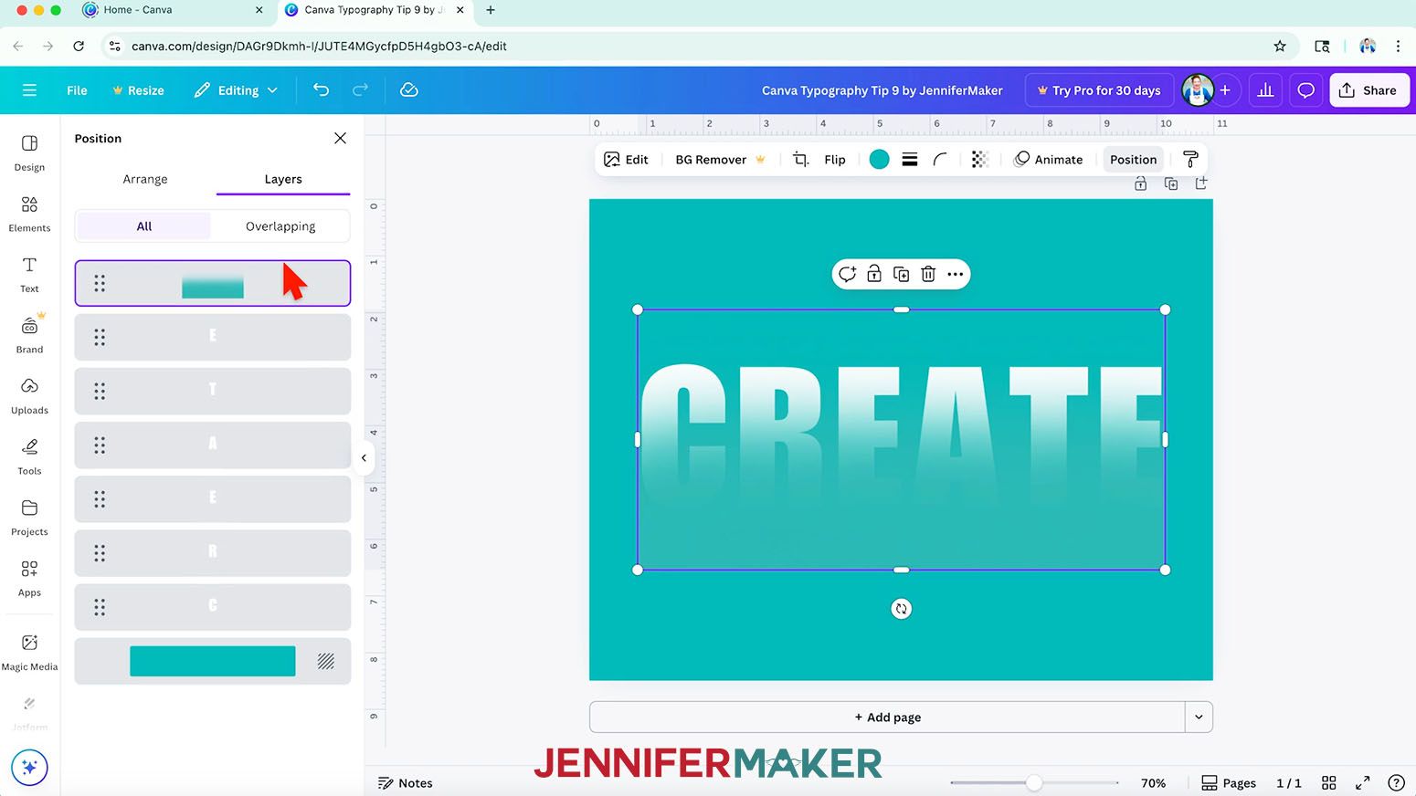
Task: Open the Apps sidebar panel
Action: click(29, 578)
